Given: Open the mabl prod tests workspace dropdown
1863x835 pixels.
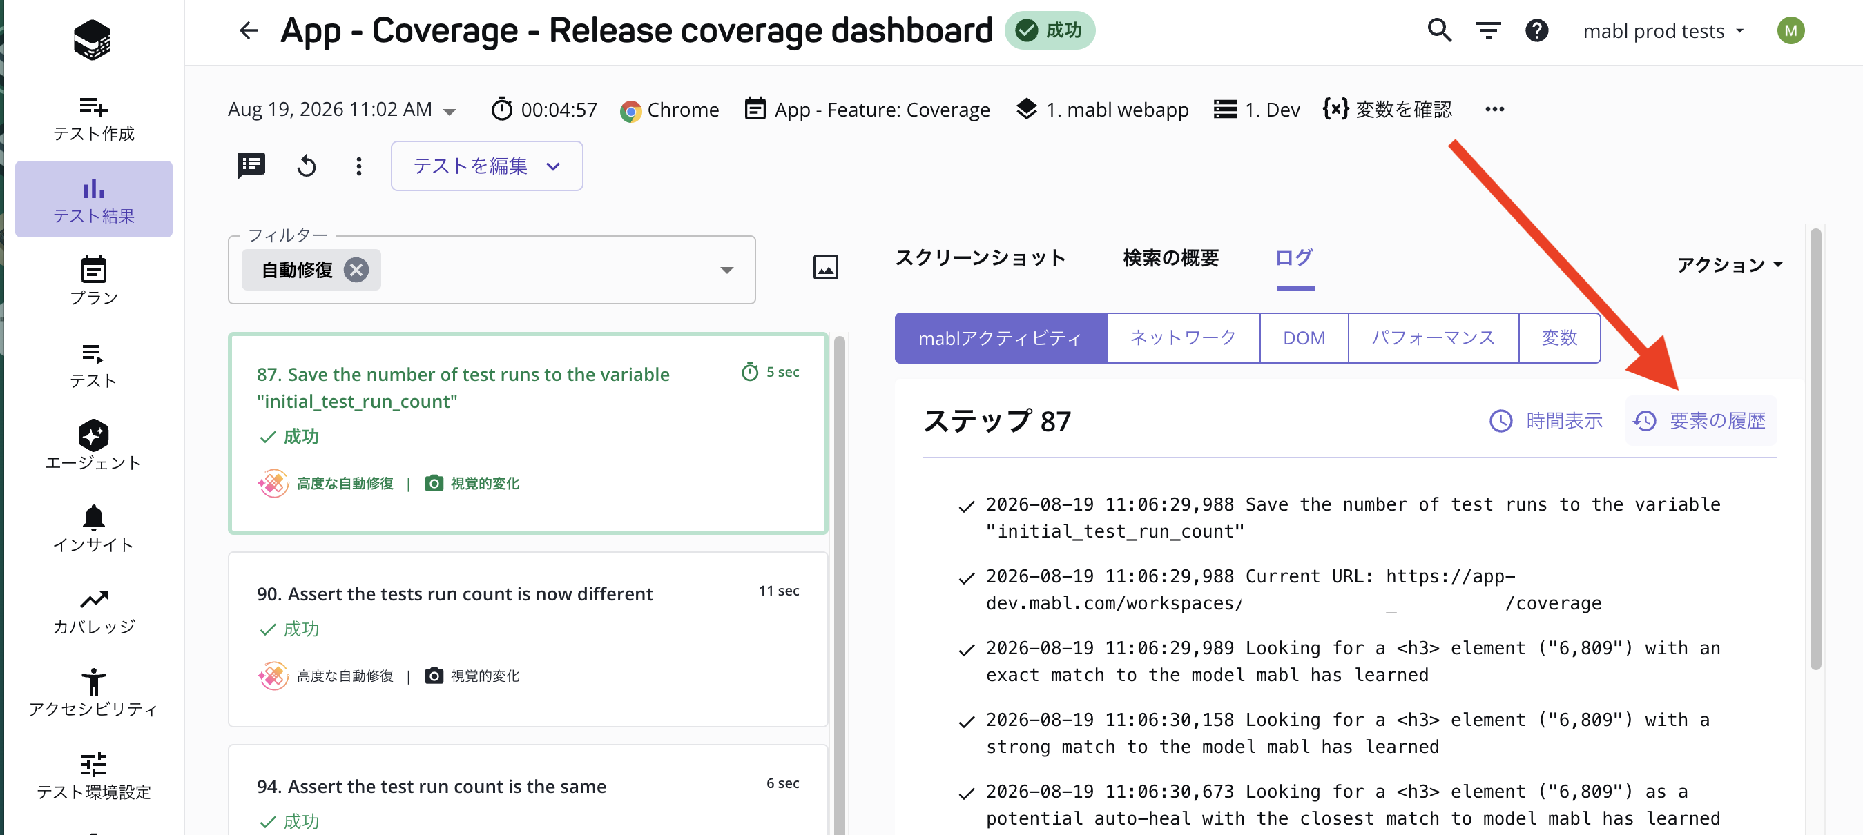Looking at the screenshot, I should pyautogui.click(x=1664, y=30).
